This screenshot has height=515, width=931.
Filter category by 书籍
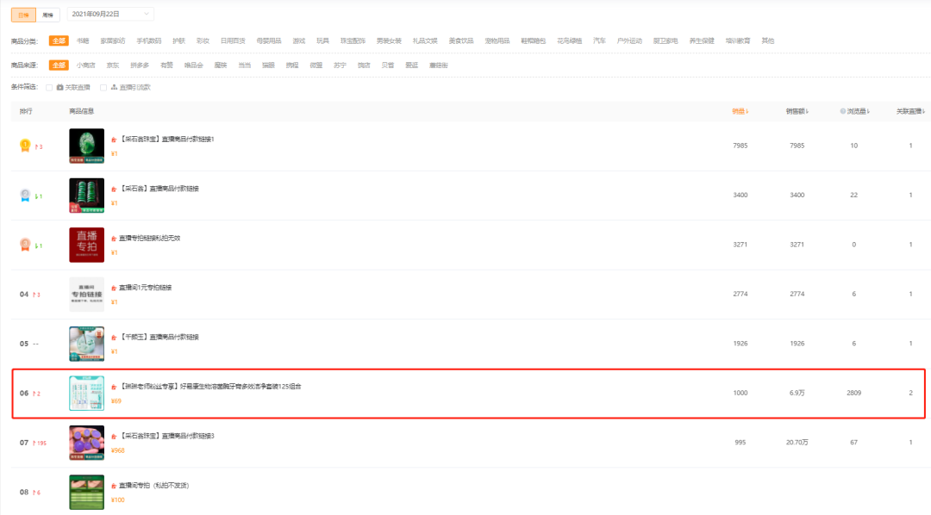pyautogui.click(x=83, y=41)
